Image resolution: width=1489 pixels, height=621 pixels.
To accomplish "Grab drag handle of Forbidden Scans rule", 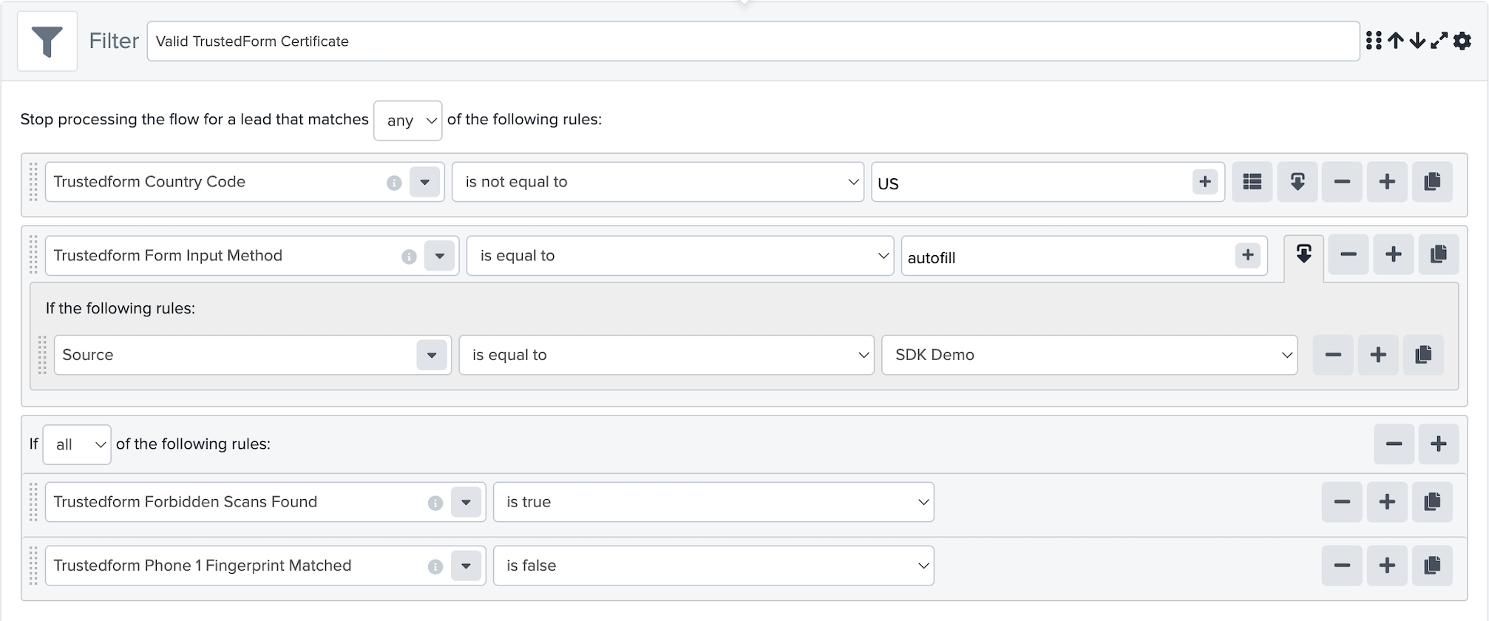I will [x=33, y=502].
